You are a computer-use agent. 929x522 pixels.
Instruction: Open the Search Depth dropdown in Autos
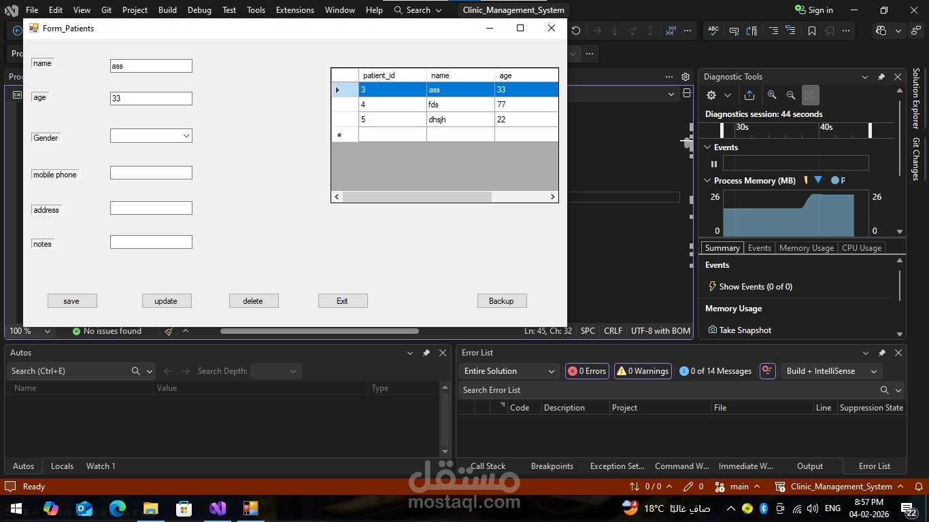pyautogui.click(x=276, y=371)
